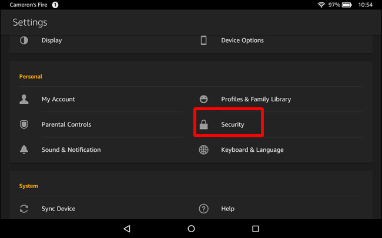Tap the Keyboard & Language globe icon

[x=203, y=149]
